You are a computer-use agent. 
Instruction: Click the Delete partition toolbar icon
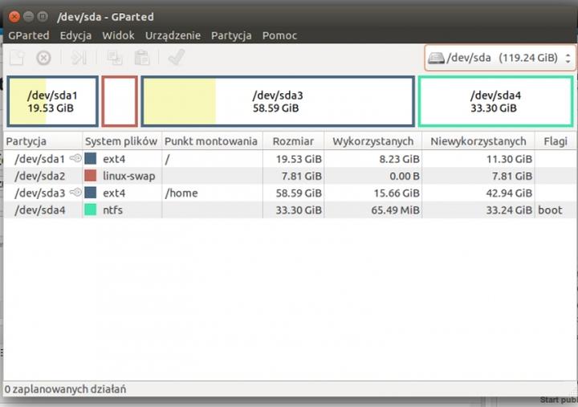44,58
